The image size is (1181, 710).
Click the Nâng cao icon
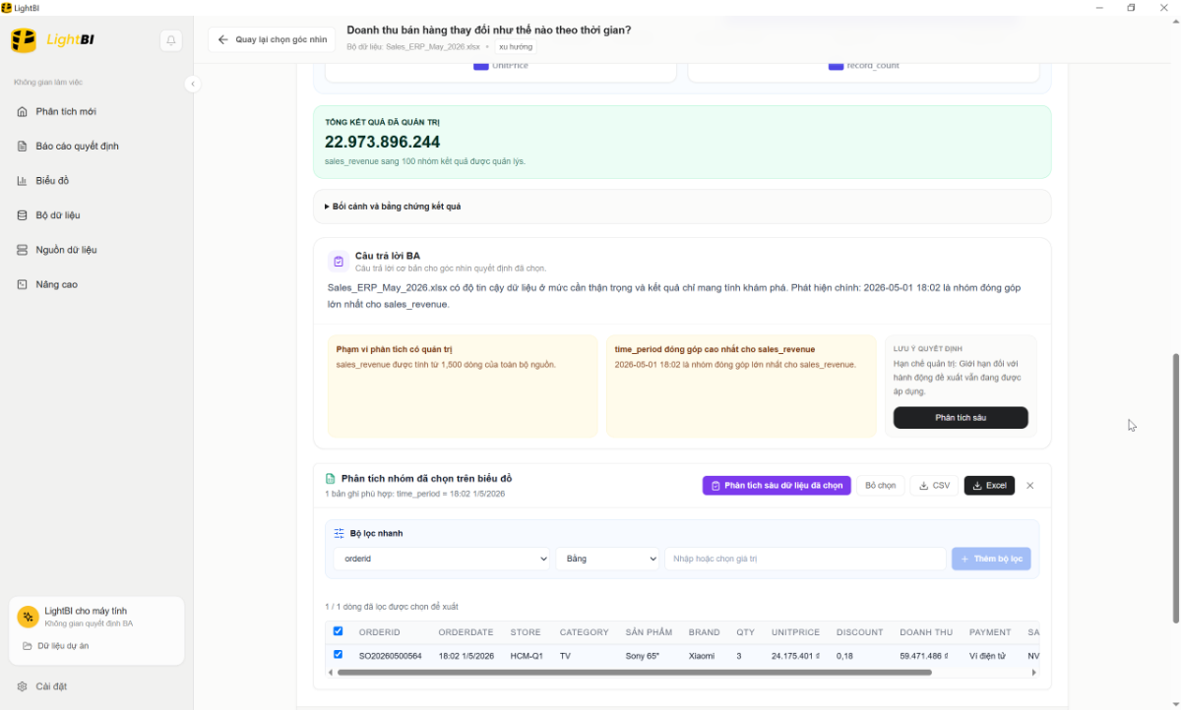(x=23, y=284)
